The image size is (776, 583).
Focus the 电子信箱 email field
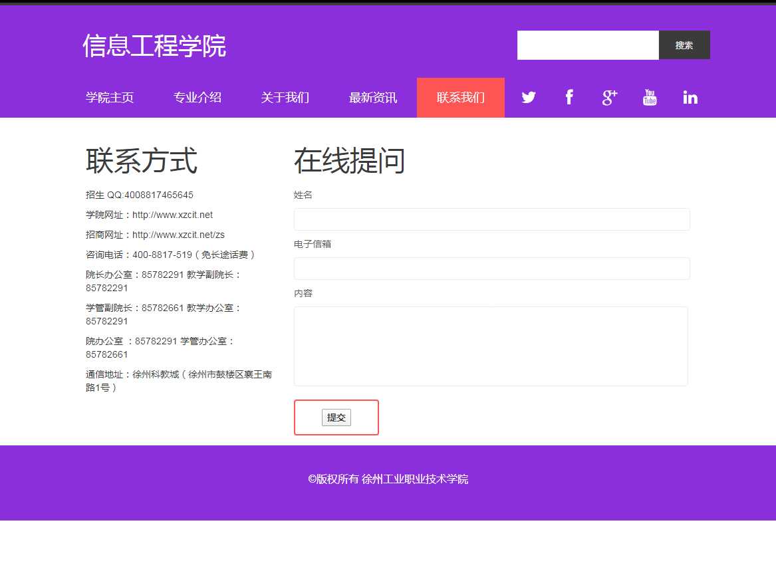[x=491, y=269]
